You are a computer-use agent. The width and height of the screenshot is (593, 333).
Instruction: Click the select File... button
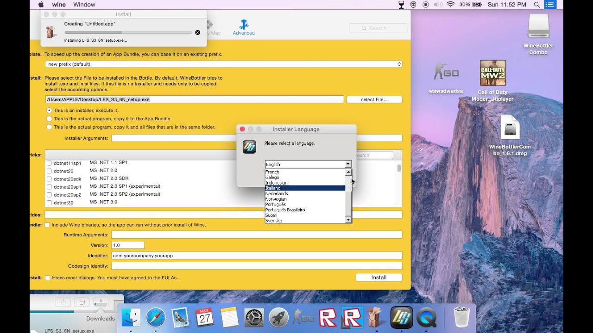coord(374,99)
